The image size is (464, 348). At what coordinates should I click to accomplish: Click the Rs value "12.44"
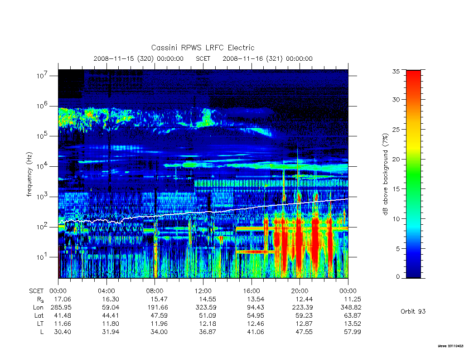(x=304, y=299)
